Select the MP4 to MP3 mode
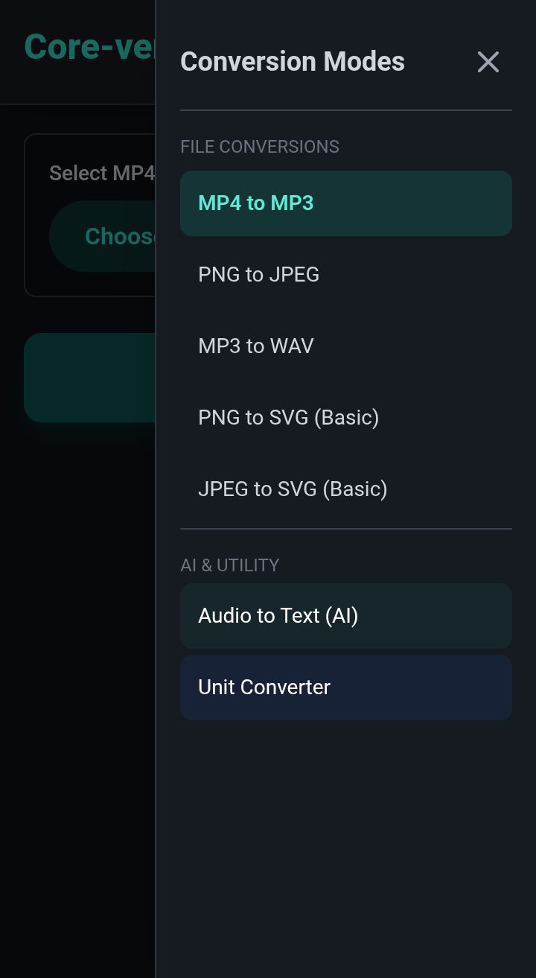536x978 pixels. pos(345,203)
